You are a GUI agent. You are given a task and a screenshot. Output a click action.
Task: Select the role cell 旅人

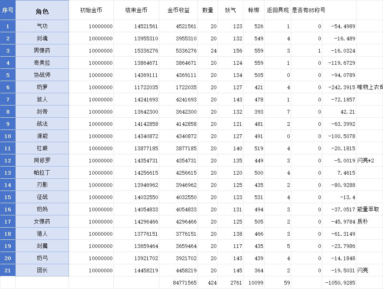coord(42,99)
